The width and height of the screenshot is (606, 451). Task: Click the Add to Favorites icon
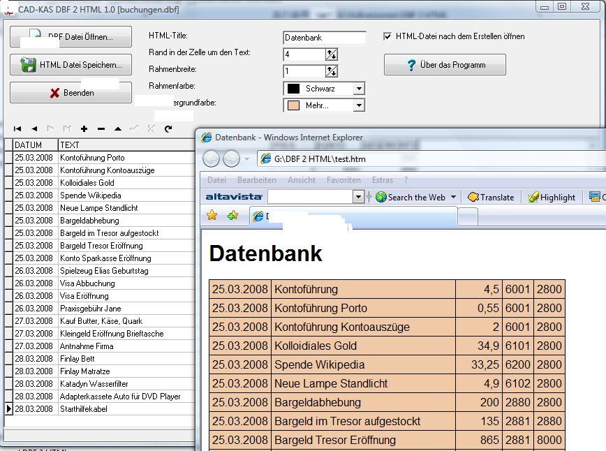tap(232, 216)
